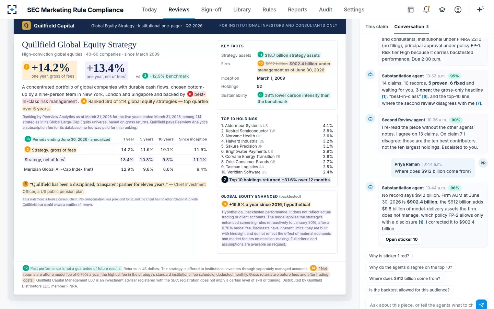This screenshot has width=494, height=309.
Task: Select sticker 14 on net returns footnote
Action: [x=313, y=268]
